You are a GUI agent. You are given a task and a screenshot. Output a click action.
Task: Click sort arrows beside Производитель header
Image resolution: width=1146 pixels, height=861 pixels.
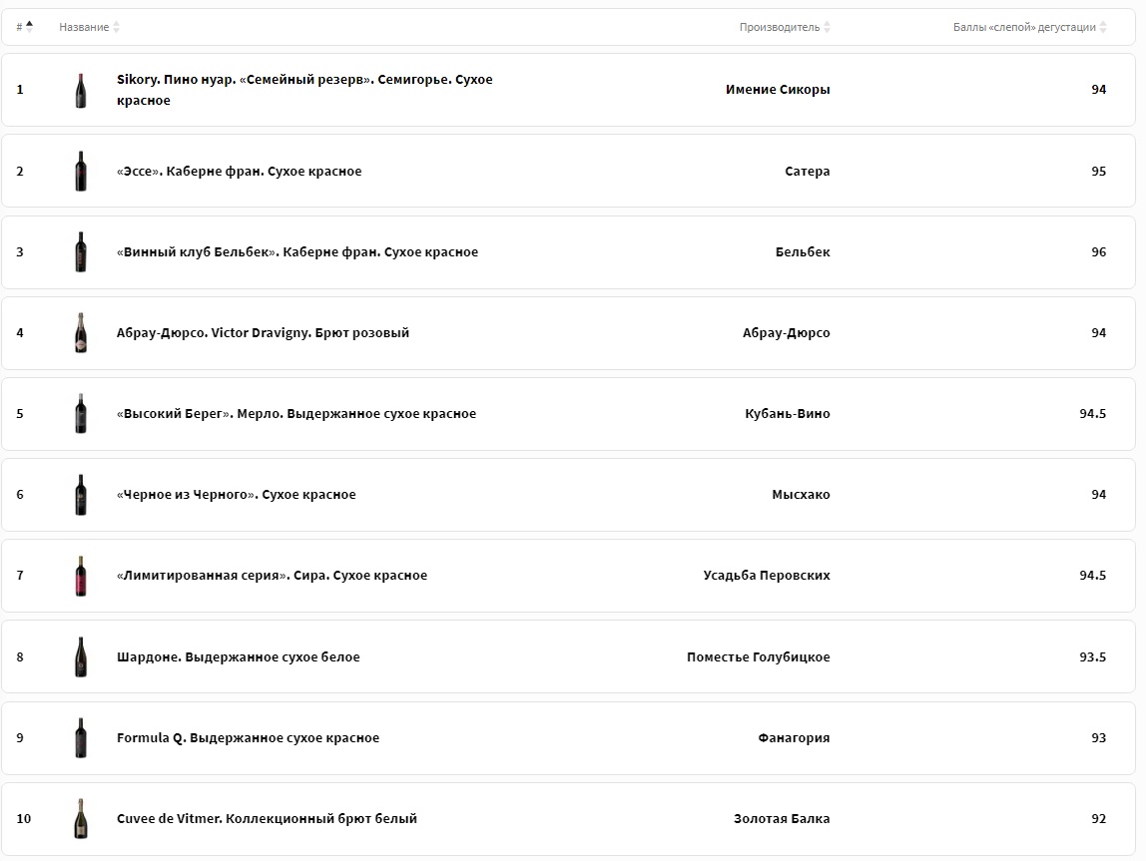pyautogui.click(x=827, y=27)
